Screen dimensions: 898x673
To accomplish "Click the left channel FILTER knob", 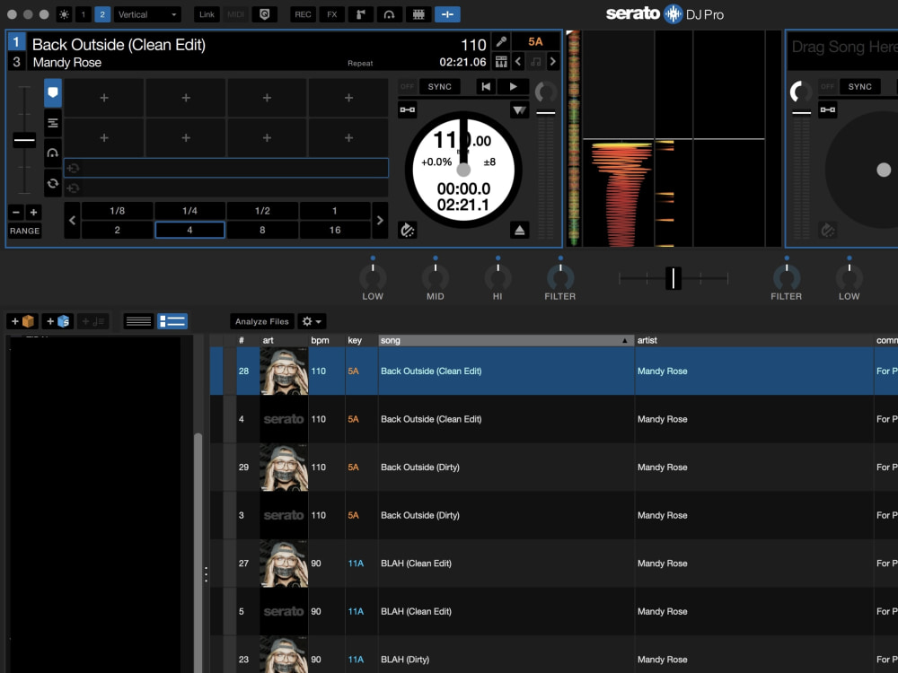I will point(559,277).
